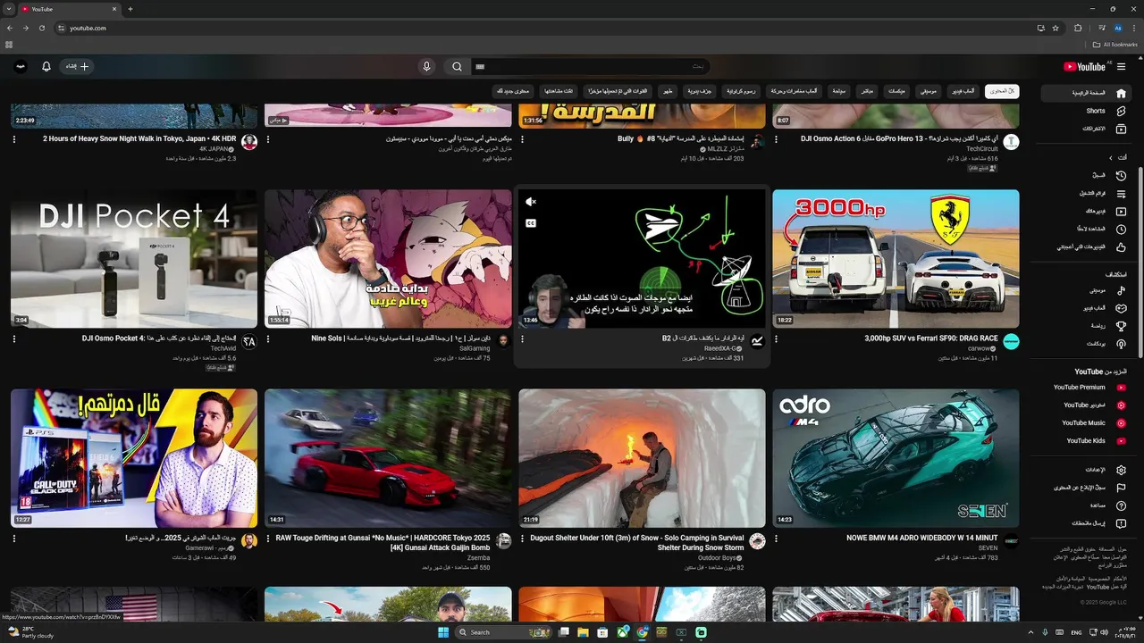The image size is (1144, 643).
Task: Open the hamburger guide menu beside YouTube logo
Action: click(1122, 66)
